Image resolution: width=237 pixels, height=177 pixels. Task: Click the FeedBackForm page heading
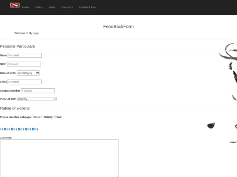click(118, 27)
